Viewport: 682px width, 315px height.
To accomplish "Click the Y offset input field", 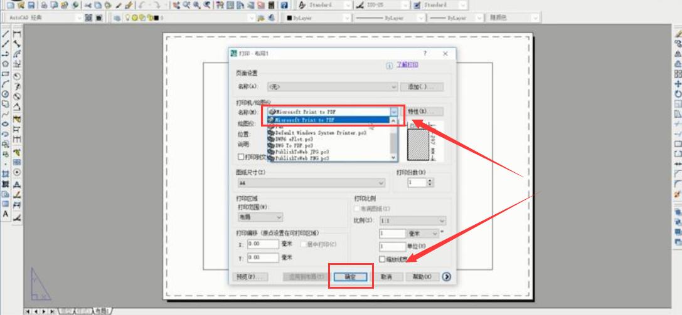I will pos(263,258).
